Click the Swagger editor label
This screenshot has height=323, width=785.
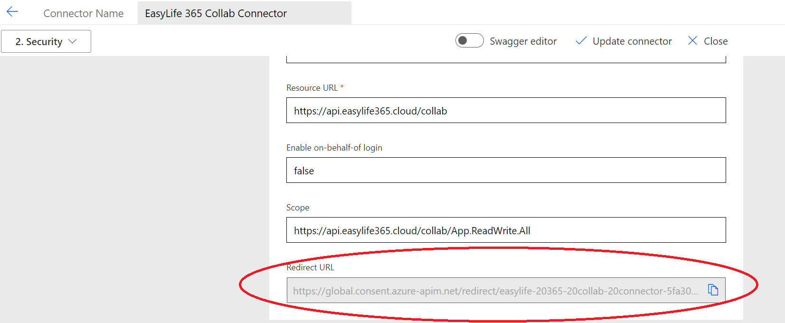(x=523, y=41)
